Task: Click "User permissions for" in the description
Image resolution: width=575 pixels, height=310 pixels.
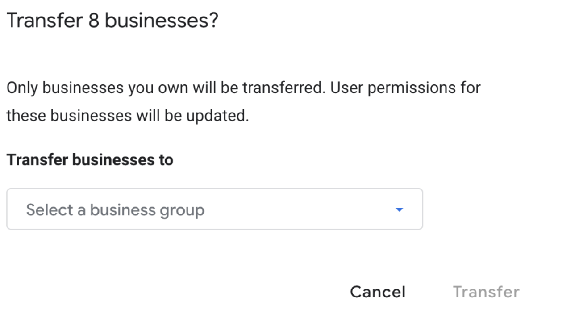Action: tap(405, 88)
